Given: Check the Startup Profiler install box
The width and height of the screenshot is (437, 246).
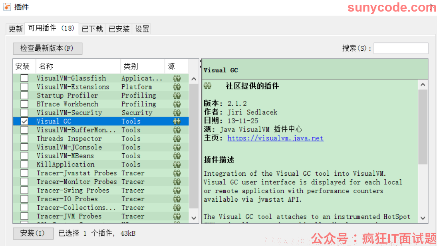Looking at the screenshot, I should click(x=24, y=95).
